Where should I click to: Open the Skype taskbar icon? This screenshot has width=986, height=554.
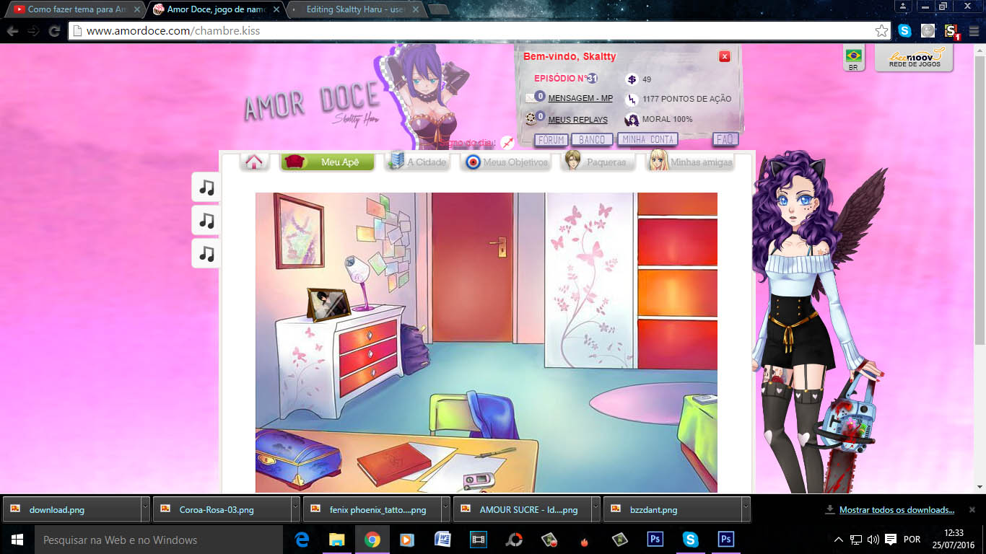(691, 540)
